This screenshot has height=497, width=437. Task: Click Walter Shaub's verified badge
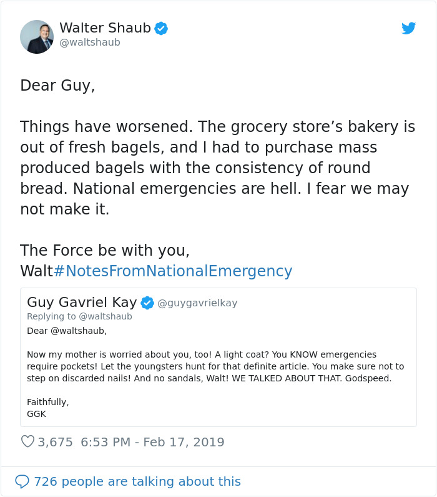[x=161, y=28]
